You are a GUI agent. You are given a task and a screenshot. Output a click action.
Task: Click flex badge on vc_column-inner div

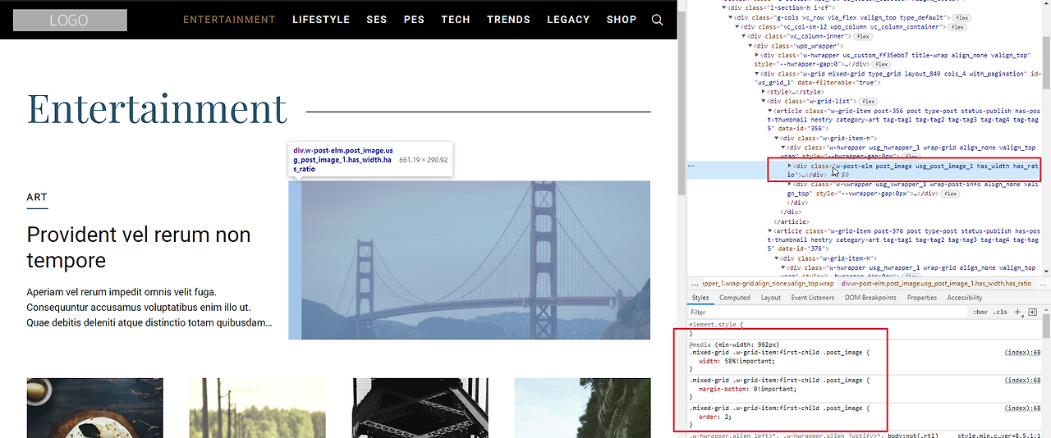[863, 36]
